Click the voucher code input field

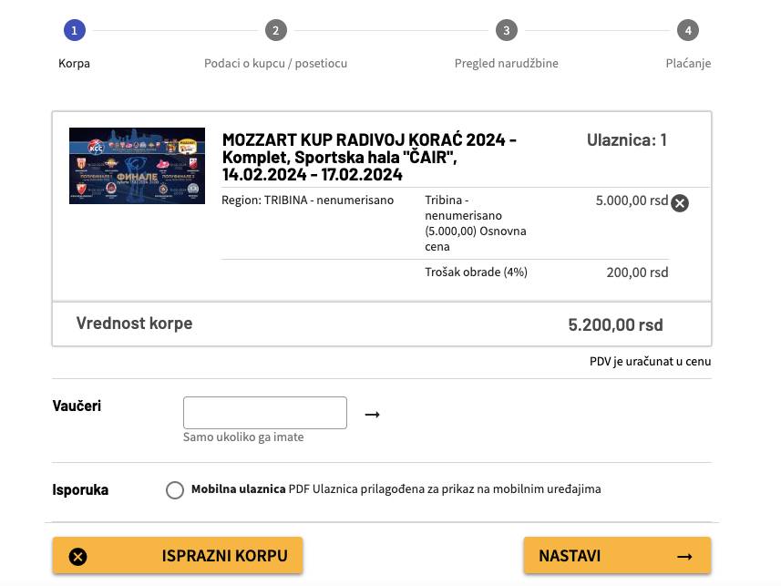click(x=265, y=413)
